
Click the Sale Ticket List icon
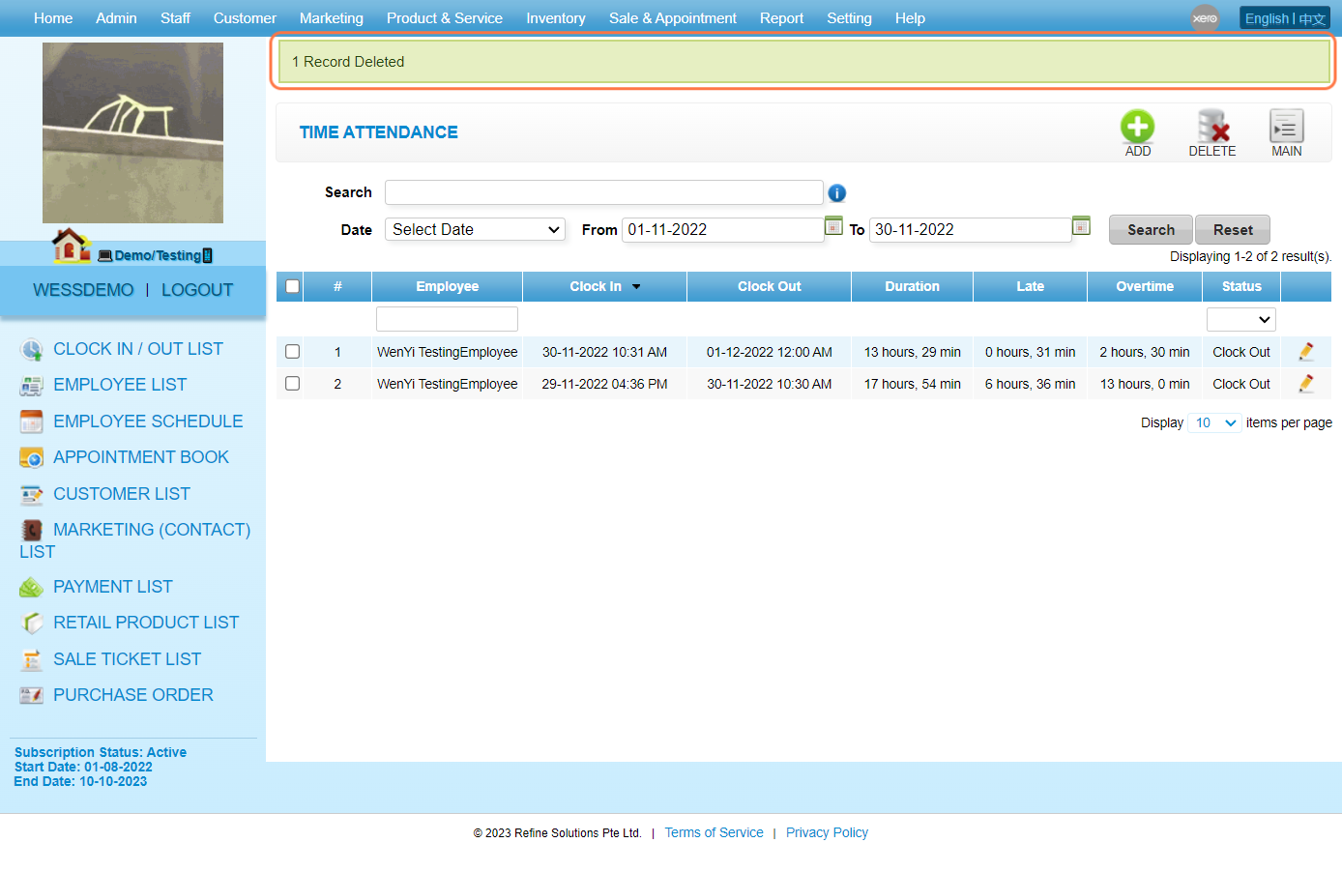point(31,660)
